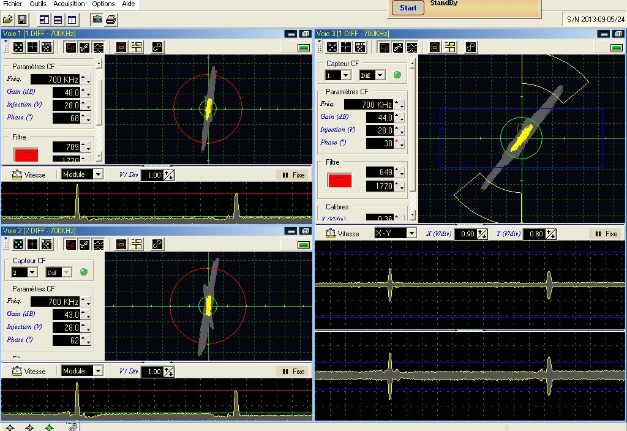This screenshot has height=431, width=627.
Task: Click the floppy disk save icon
Action: coord(22,20)
